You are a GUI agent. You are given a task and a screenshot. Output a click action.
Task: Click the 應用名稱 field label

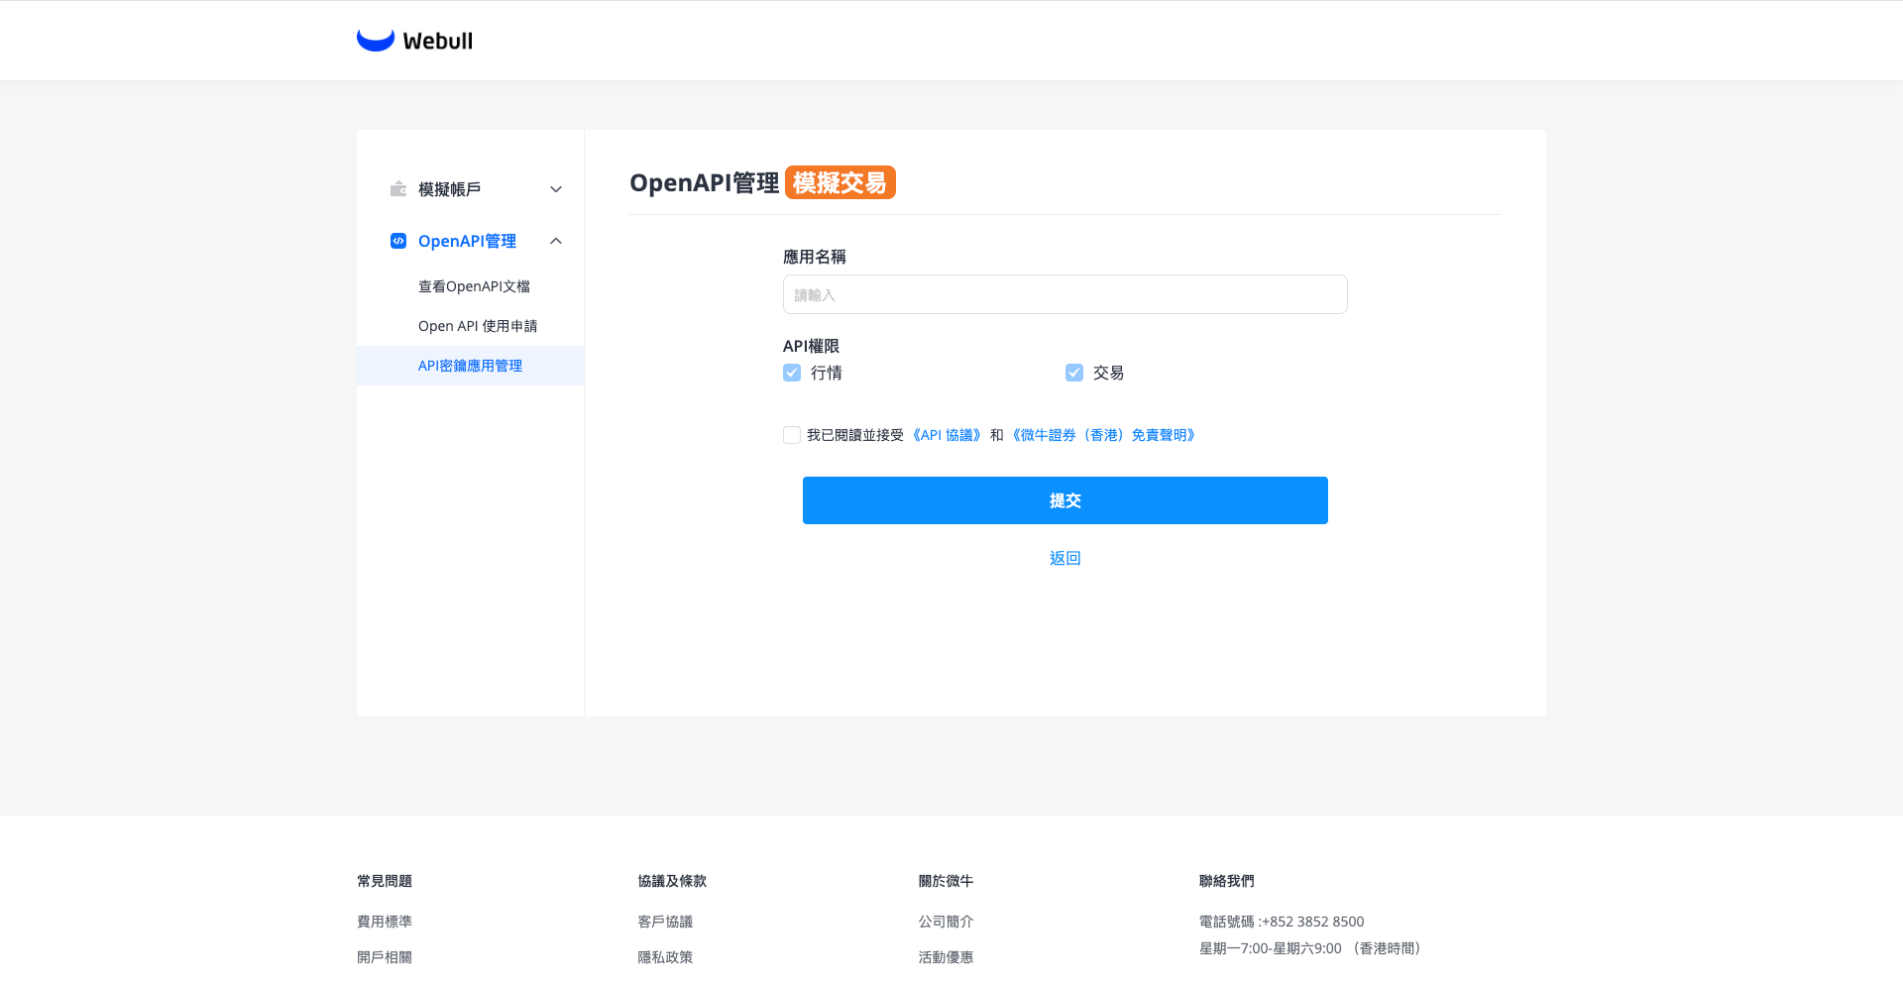(815, 257)
